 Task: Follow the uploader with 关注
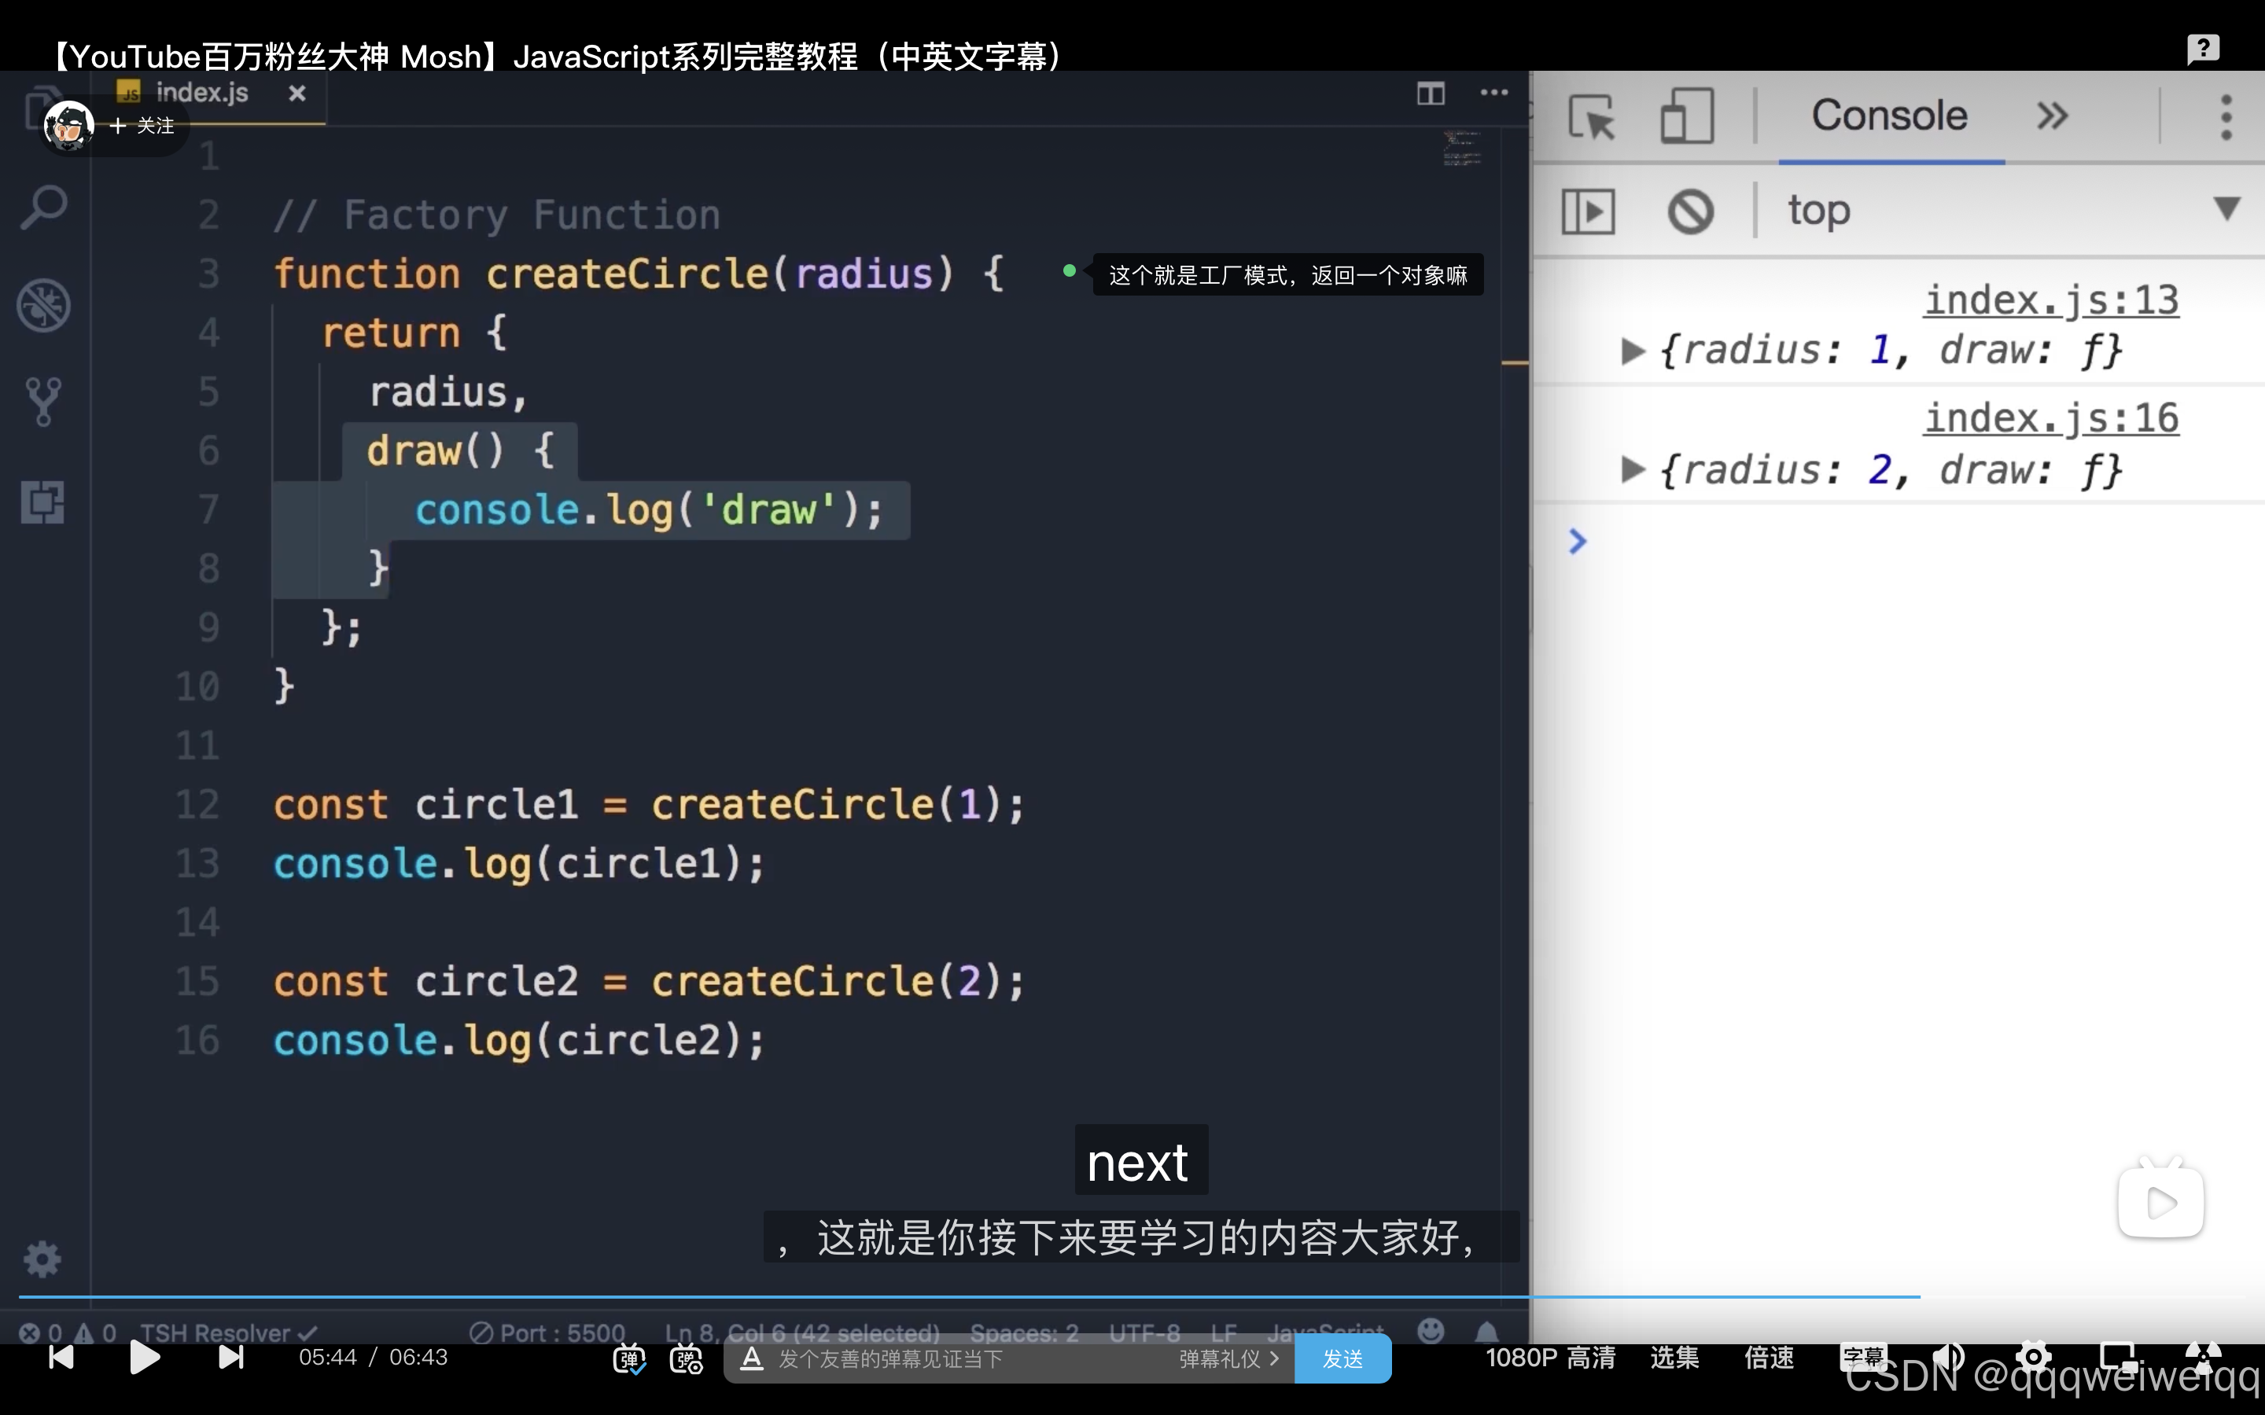pos(142,126)
